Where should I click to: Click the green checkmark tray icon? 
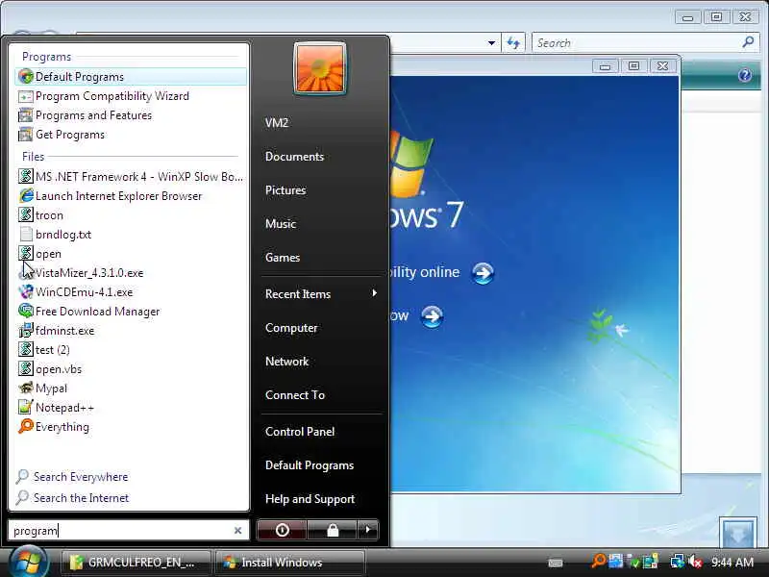pyautogui.click(x=634, y=563)
